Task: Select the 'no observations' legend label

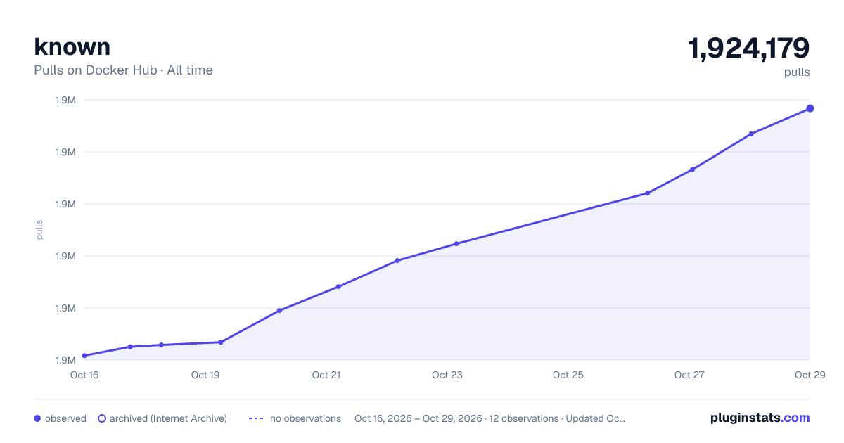Action: tap(305, 418)
